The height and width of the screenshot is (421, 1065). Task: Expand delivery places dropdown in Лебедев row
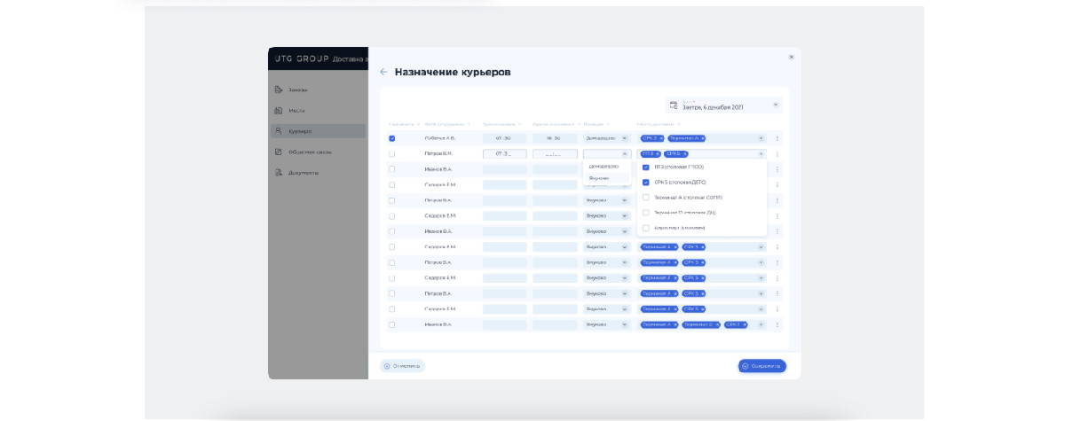761,138
